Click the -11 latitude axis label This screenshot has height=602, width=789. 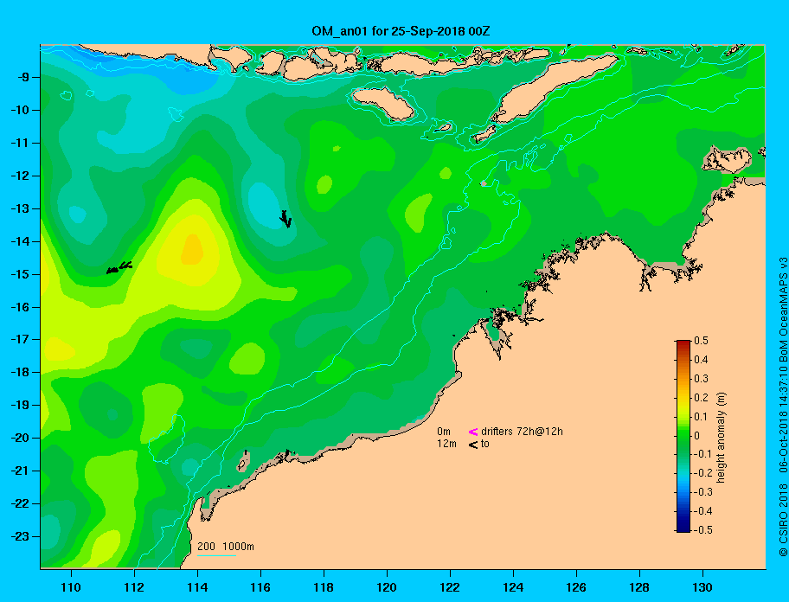point(20,143)
